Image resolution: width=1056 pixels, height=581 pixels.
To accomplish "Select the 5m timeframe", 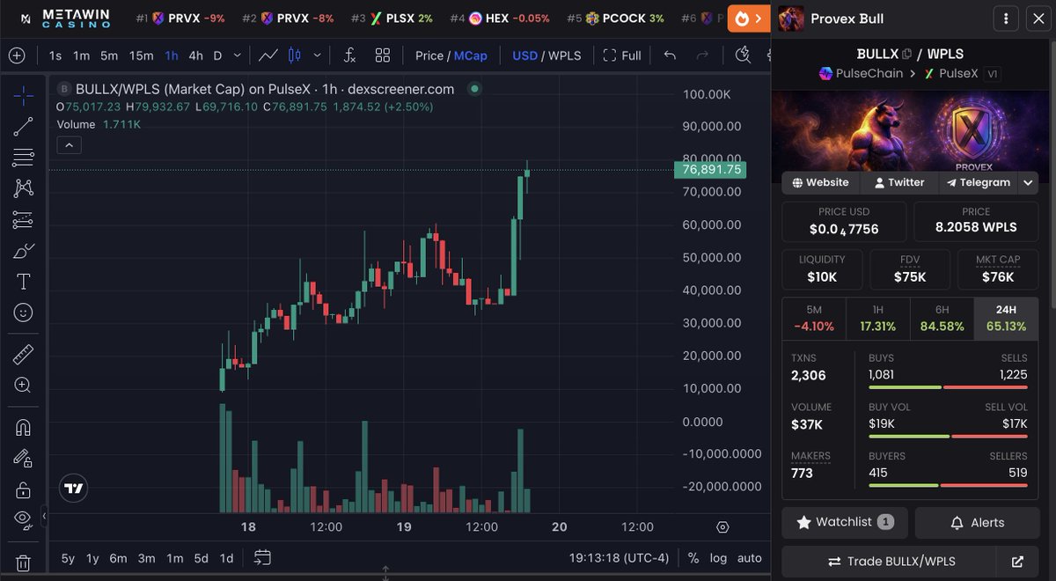I will 109,55.
